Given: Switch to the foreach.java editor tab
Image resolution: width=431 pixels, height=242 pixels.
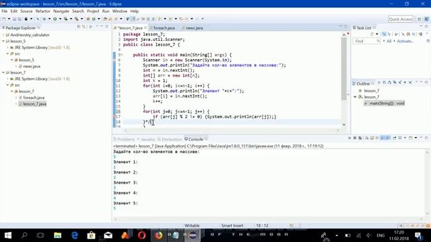Looking at the screenshot, I should pyautogui.click(x=164, y=28).
